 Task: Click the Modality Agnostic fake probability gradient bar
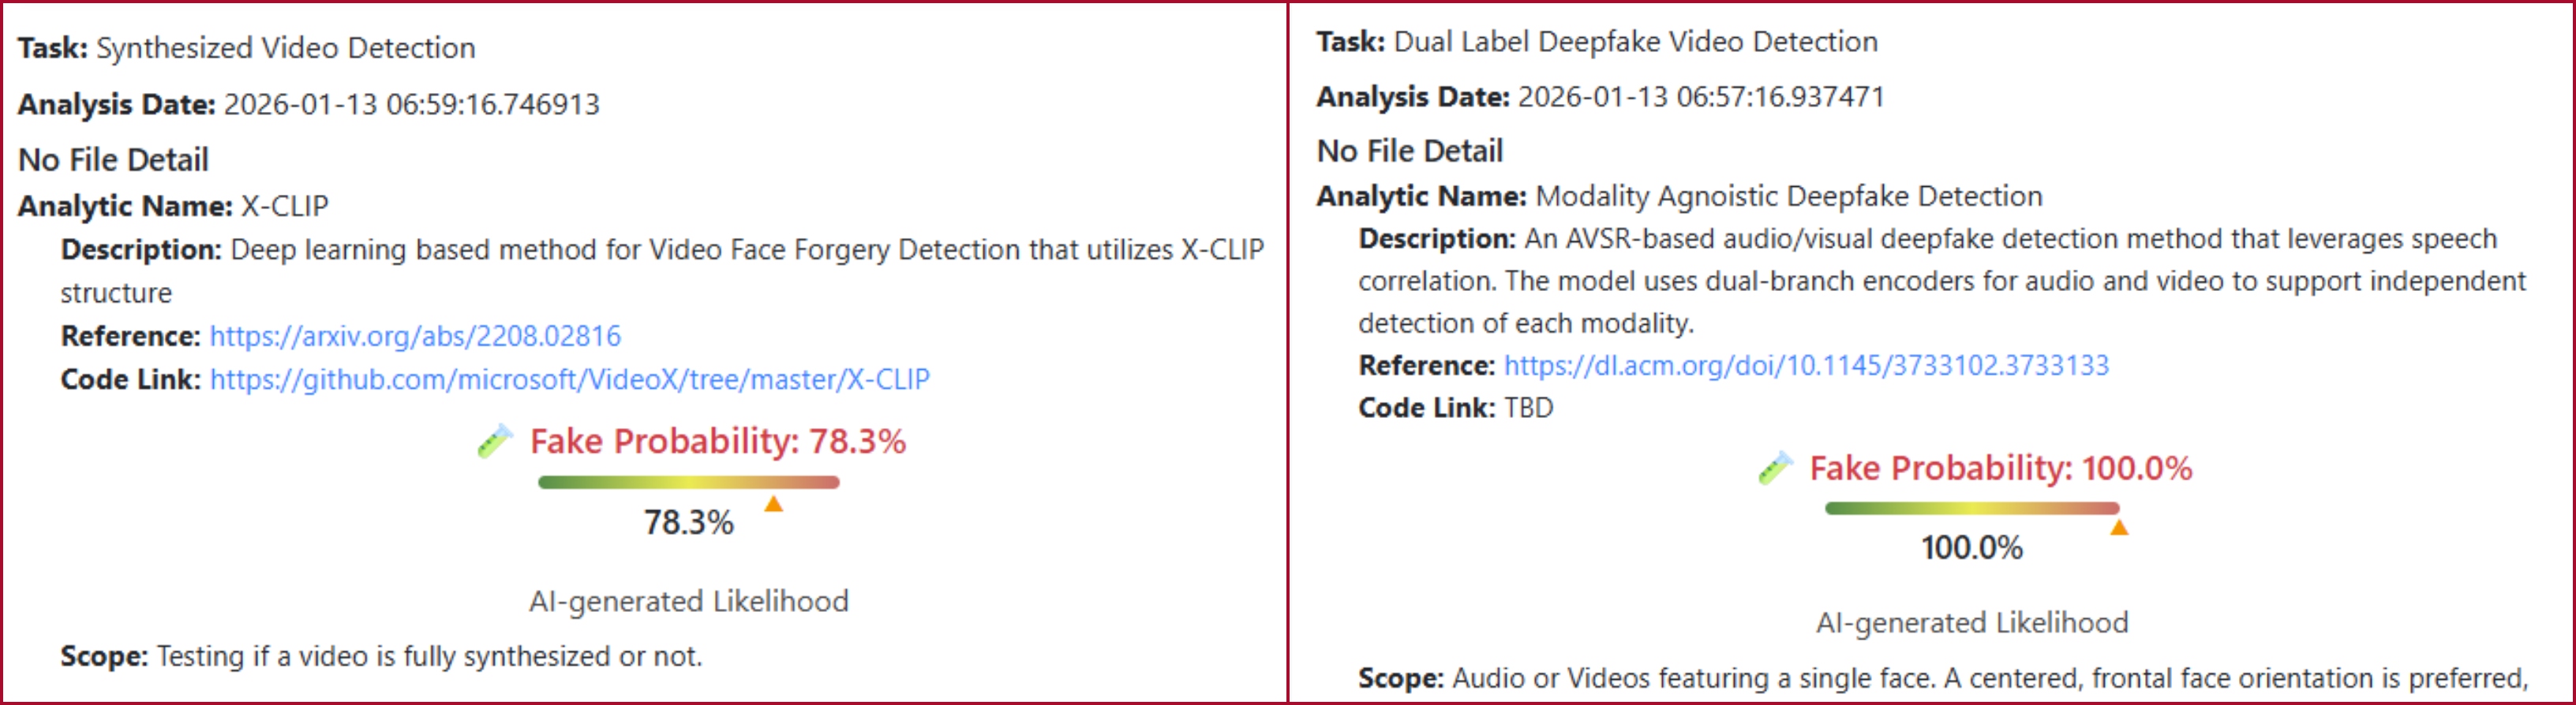(x=1971, y=509)
